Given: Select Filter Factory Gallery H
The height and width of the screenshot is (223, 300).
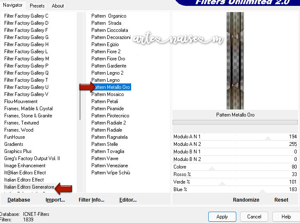Looking at the screenshot, I should coord(26,44).
